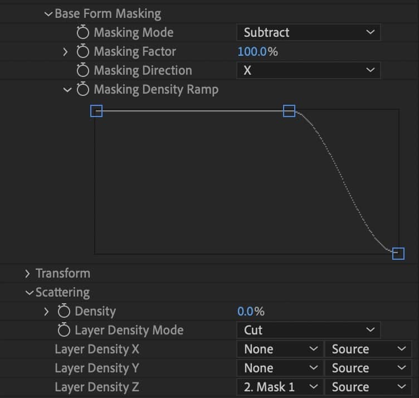The width and height of the screenshot is (419, 398).
Task: Toggle stopwatch for Masking Density Ramp
Action: tap(82, 90)
